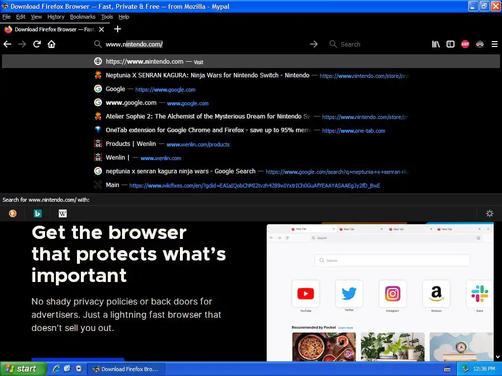The width and height of the screenshot is (502, 376).
Task: Click the magnifier icon in address bar
Action: (98, 44)
